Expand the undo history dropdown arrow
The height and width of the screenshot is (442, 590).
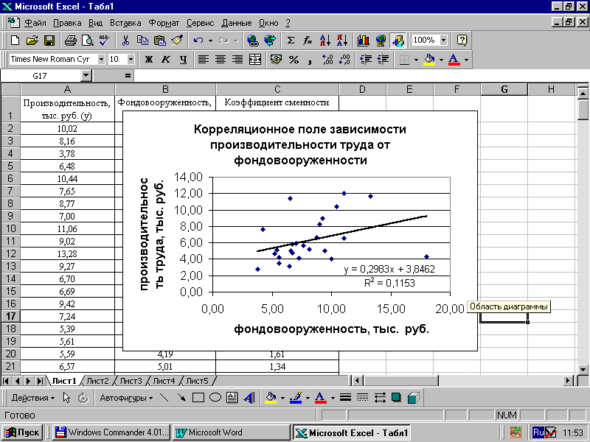click(210, 41)
